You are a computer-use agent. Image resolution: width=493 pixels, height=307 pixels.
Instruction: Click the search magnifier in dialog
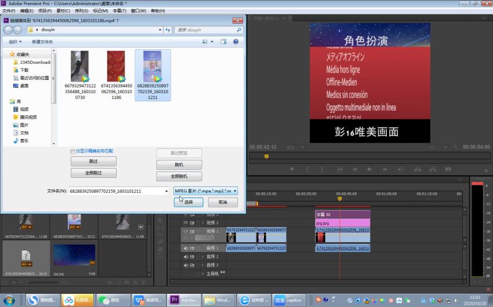(x=239, y=30)
